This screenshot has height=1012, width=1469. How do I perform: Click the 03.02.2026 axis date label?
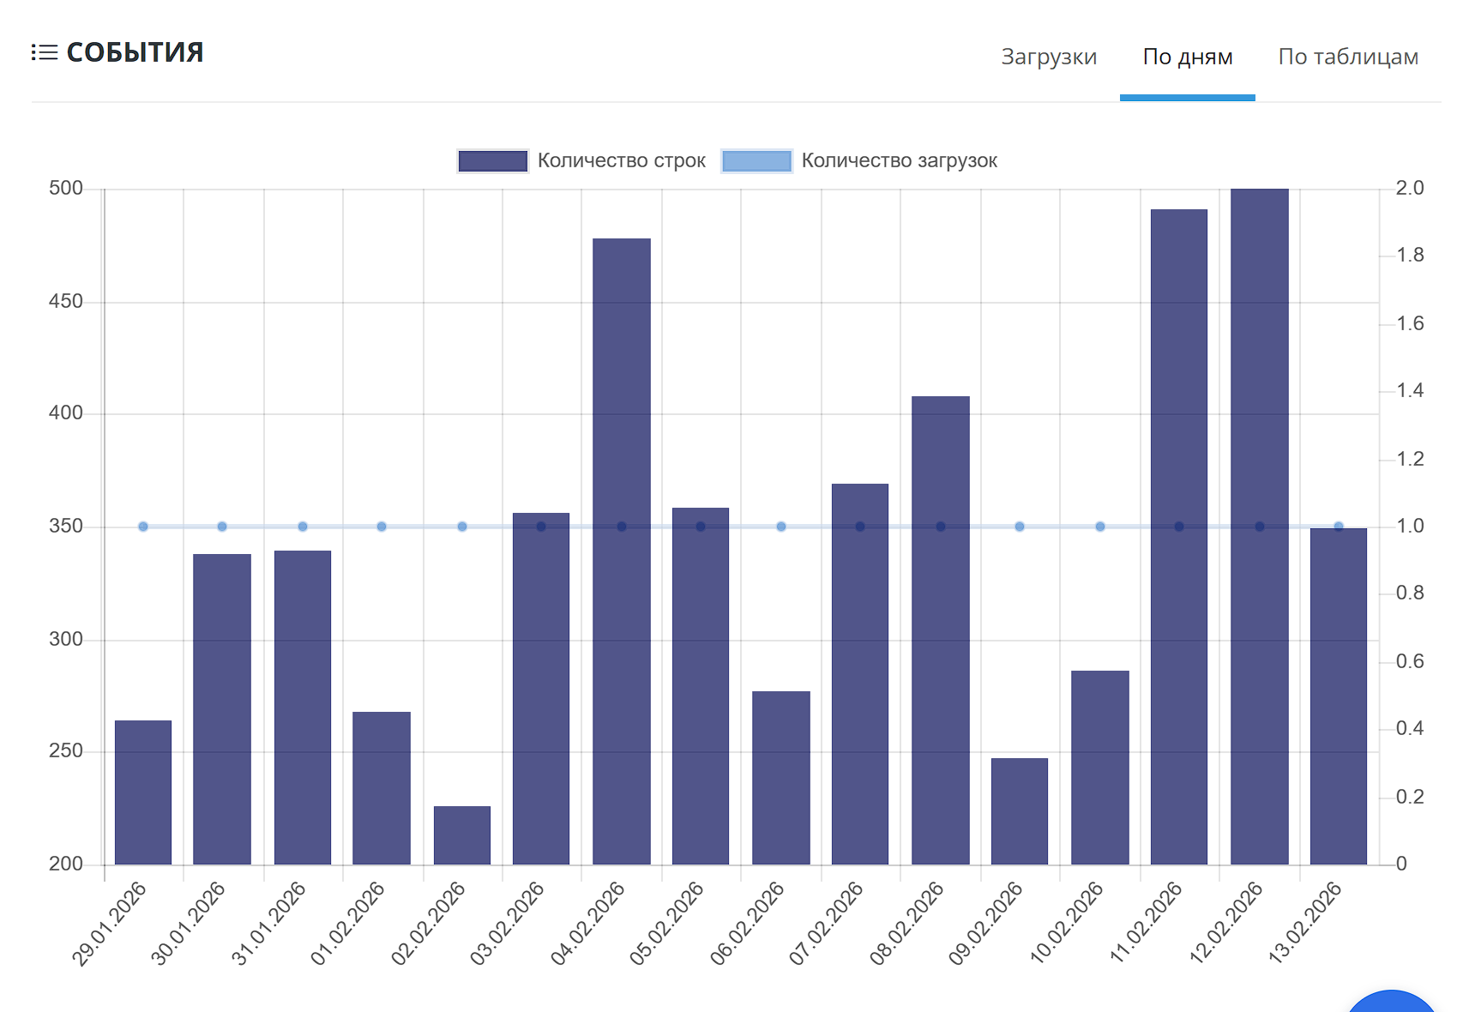coord(508,925)
